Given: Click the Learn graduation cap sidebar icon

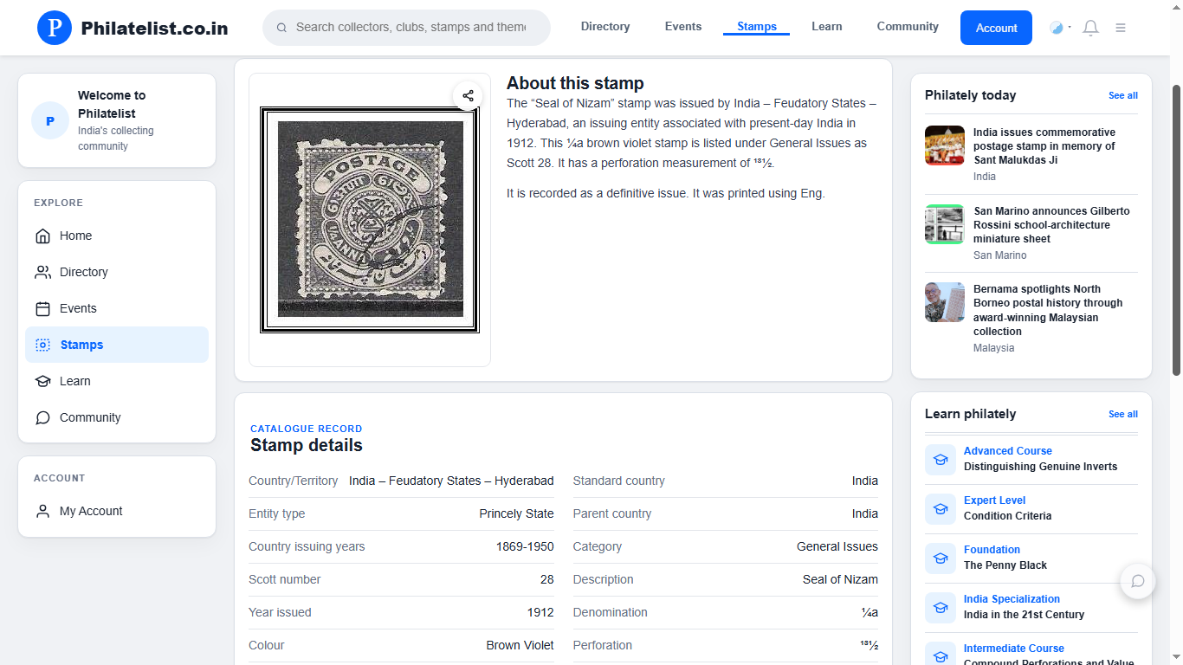Looking at the screenshot, I should pyautogui.click(x=42, y=381).
